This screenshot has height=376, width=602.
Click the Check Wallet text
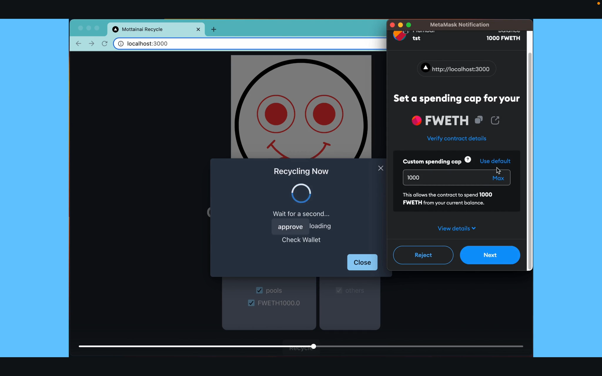coord(301,240)
